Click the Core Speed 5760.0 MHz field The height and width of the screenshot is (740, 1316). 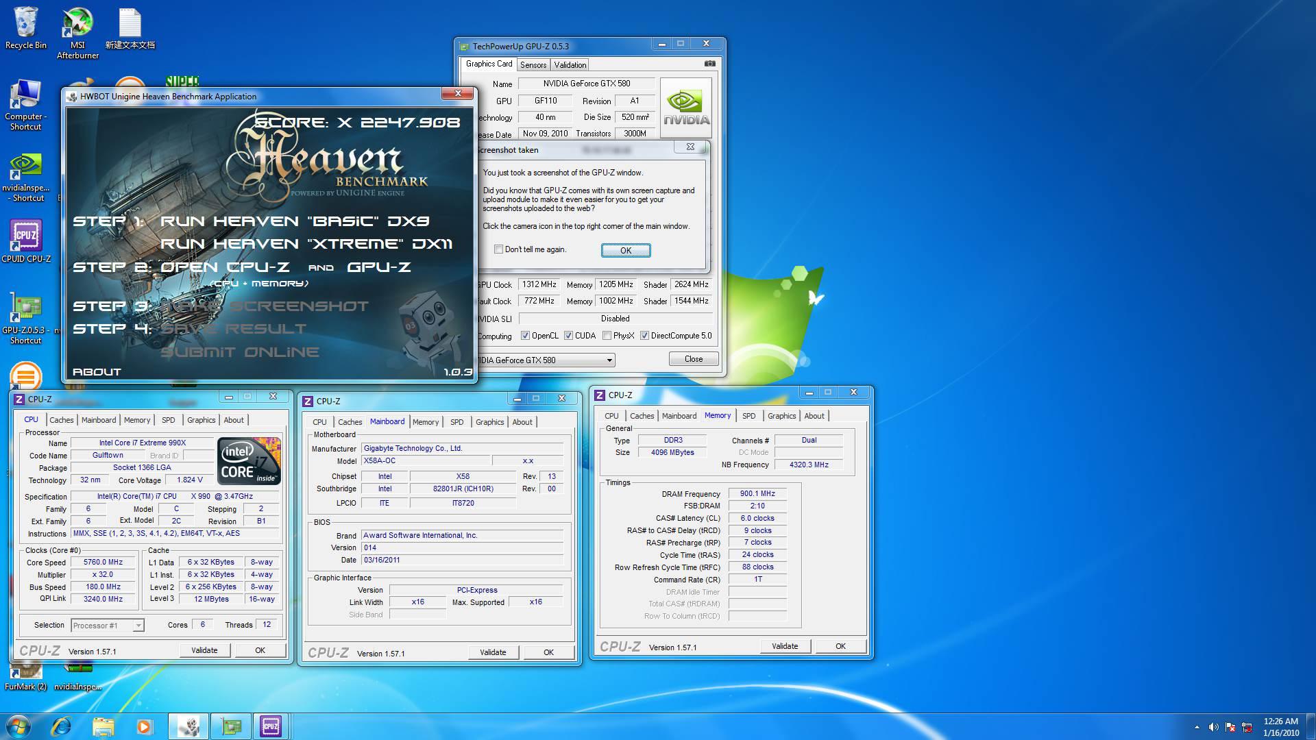coord(103,562)
